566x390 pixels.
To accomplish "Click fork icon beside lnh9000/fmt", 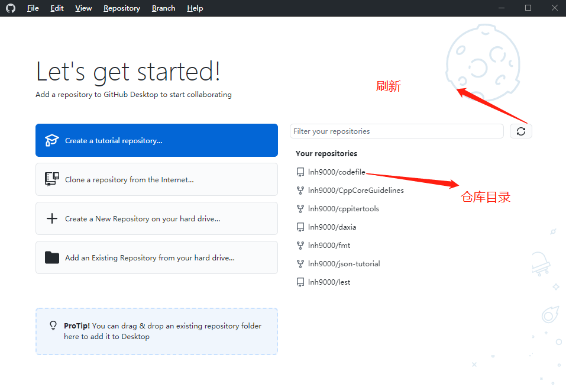I will tap(300, 246).
